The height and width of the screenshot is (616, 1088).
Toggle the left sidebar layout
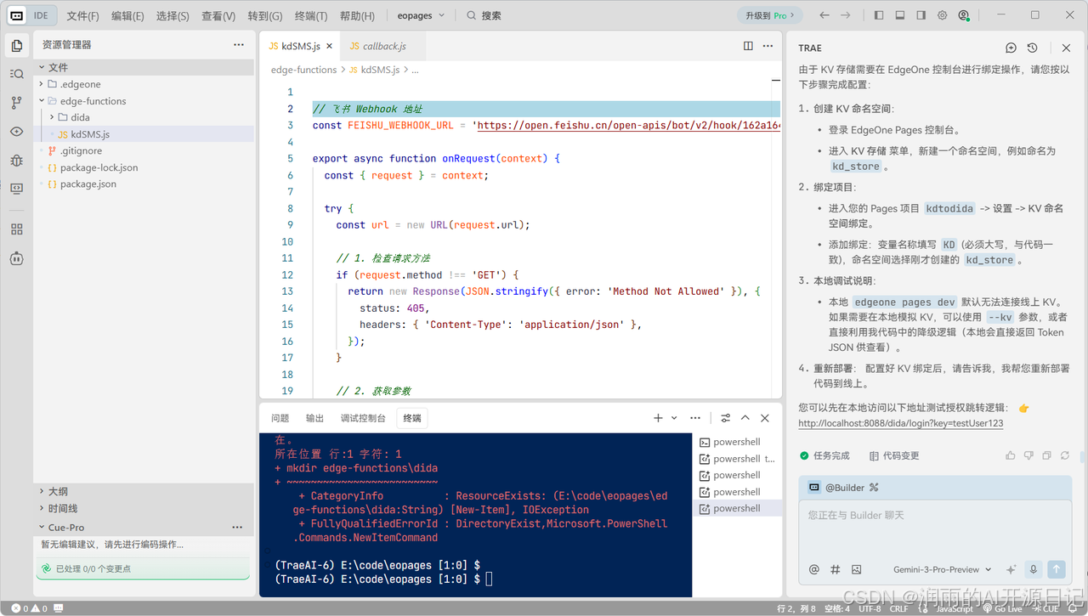[878, 15]
